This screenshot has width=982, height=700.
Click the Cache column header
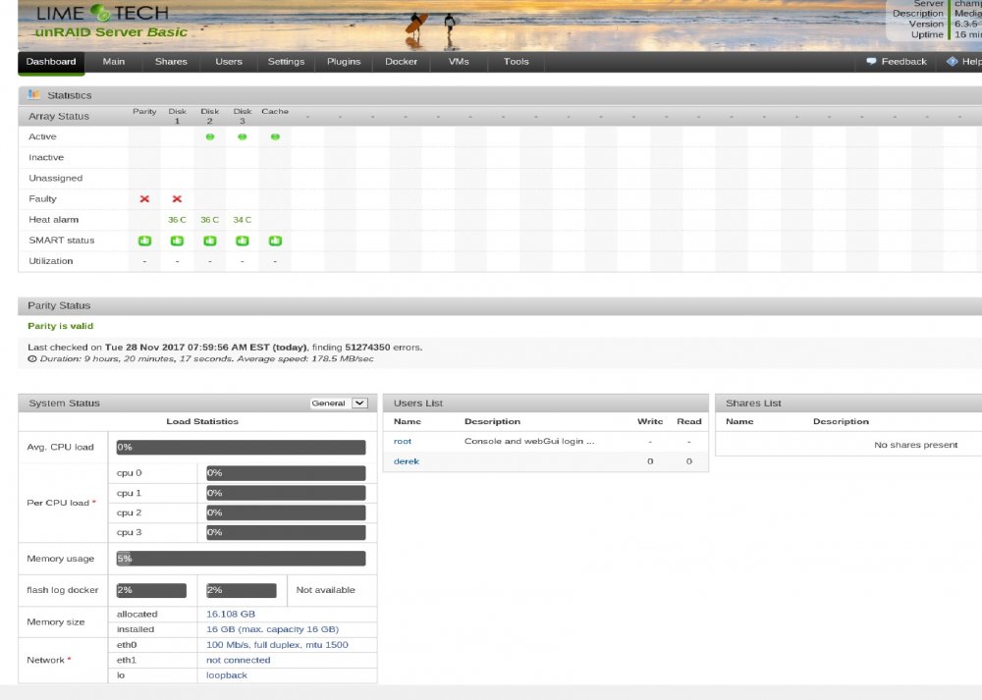pyautogui.click(x=275, y=112)
